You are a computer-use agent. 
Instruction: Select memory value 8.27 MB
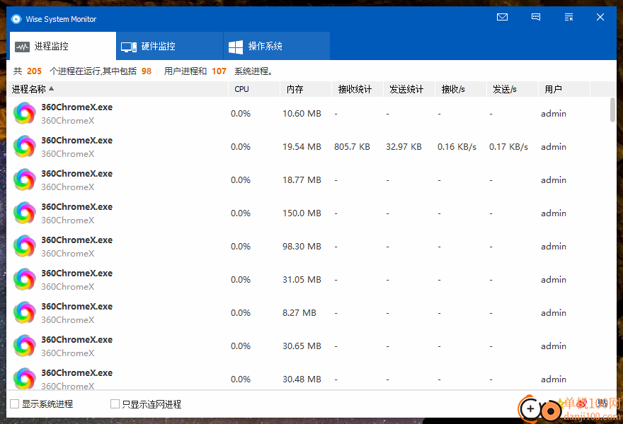click(x=299, y=313)
